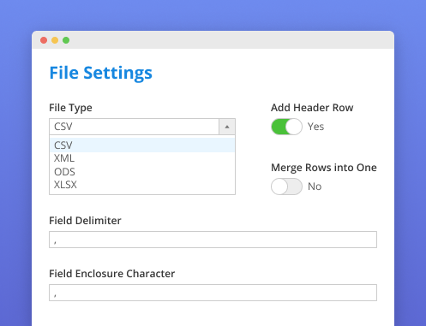Click the No text beside the merge toggle
The image size is (426, 326).
click(315, 187)
